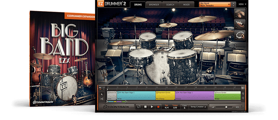The width and height of the screenshot is (278, 120).
Task: Click the kick drum in the kit
Action: click(157, 69)
